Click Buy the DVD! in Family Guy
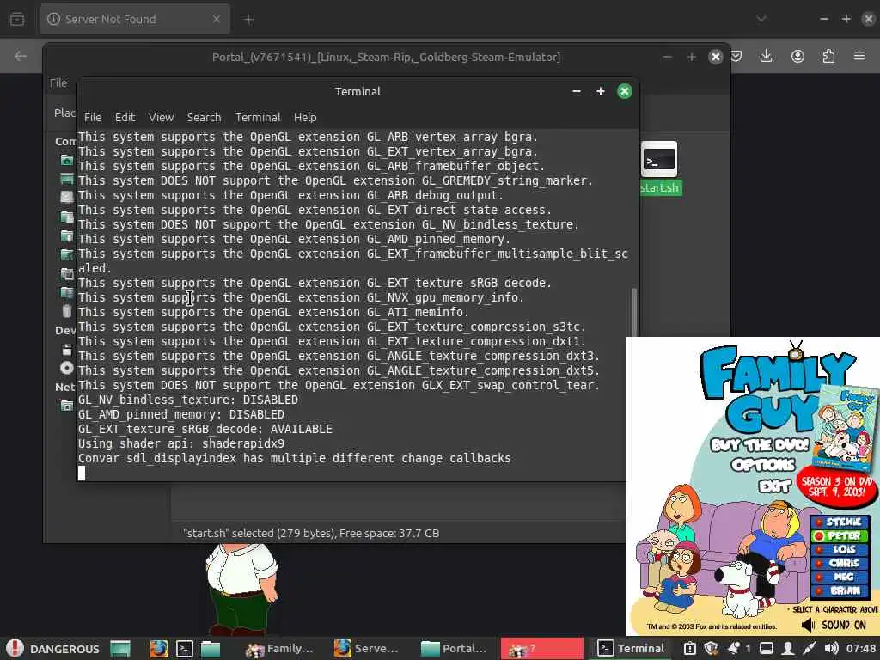880x660 pixels. (760, 445)
